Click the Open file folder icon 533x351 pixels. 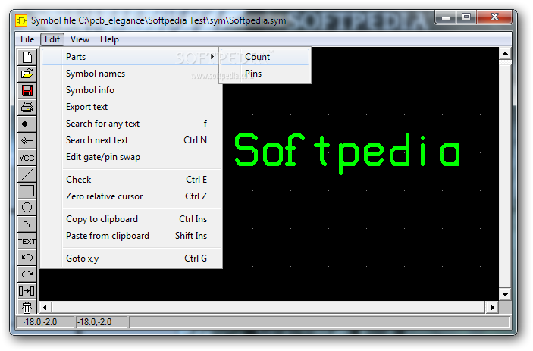27,74
